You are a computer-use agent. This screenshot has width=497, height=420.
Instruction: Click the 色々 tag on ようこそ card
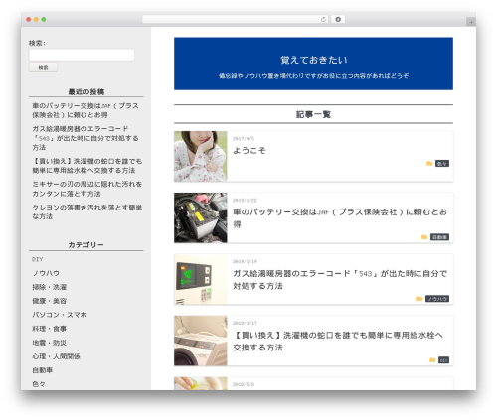[442, 164]
